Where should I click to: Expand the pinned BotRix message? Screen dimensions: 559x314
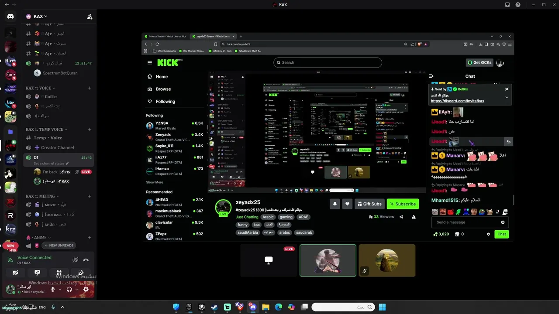[x=507, y=97]
